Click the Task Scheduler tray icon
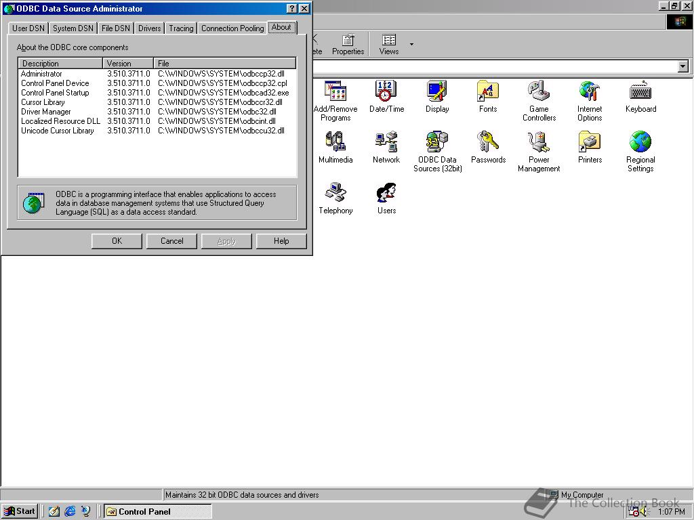The height and width of the screenshot is (520, 694). tap(634, 512)
